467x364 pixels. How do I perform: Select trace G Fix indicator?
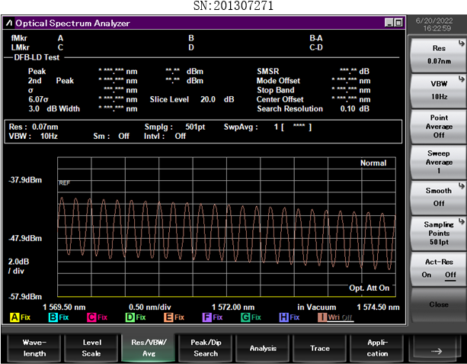click(x=251, y=317)
